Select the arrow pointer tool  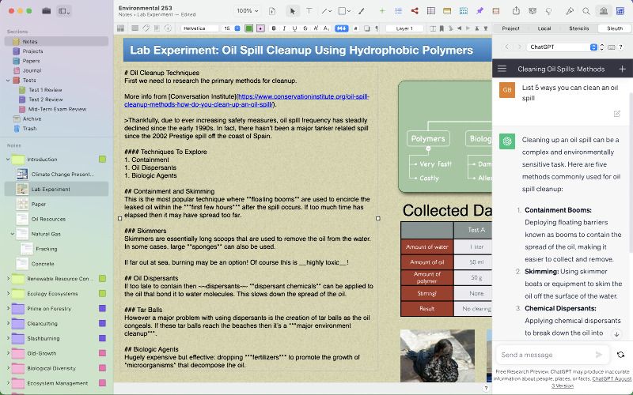[292, 11]
